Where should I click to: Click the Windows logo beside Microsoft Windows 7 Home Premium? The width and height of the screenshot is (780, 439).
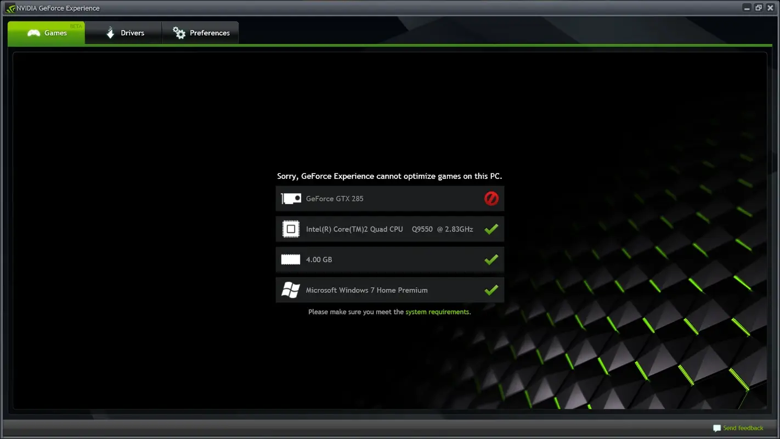(291, 290)
